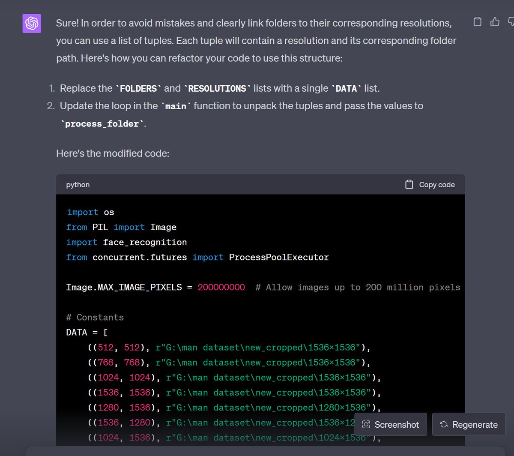Click the number 200000000 in the code
Screen dimensions: 514x456
(x=221, y=287)
